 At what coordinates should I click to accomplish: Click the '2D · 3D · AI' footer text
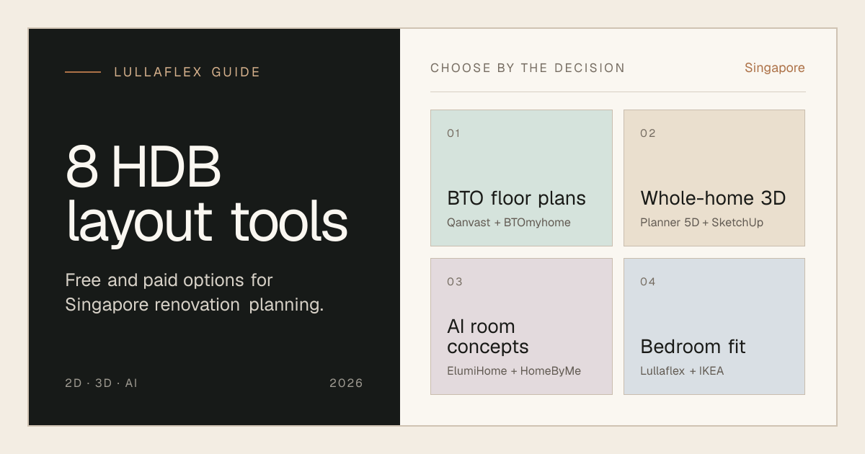(101, 383)
